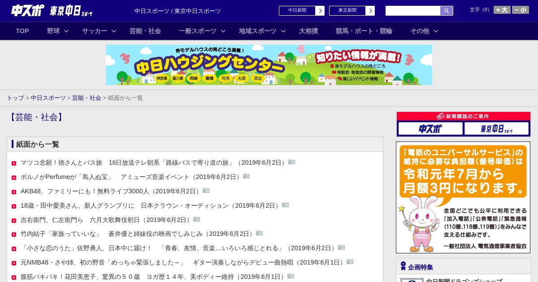Click red bullet beside AKB48 article
Viewport: 538px width, 282px height.
[x=14, y=192]
